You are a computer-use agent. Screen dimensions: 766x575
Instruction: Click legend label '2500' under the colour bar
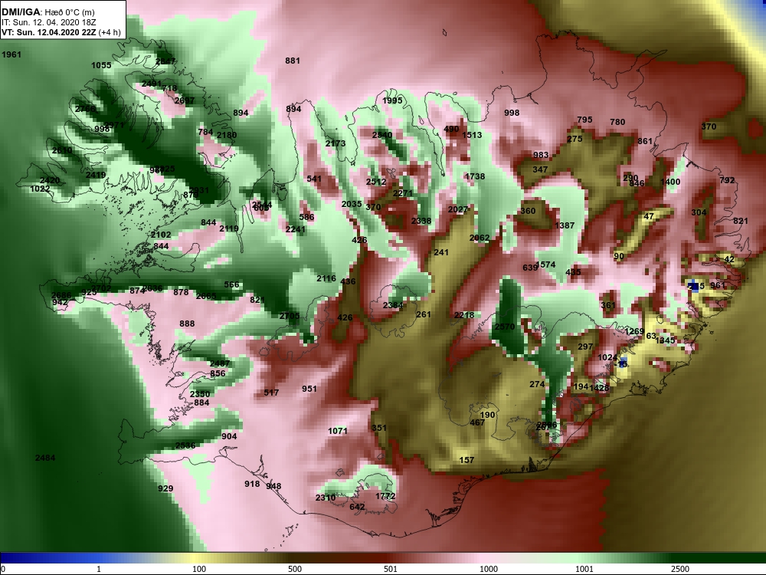pos(679,569)
